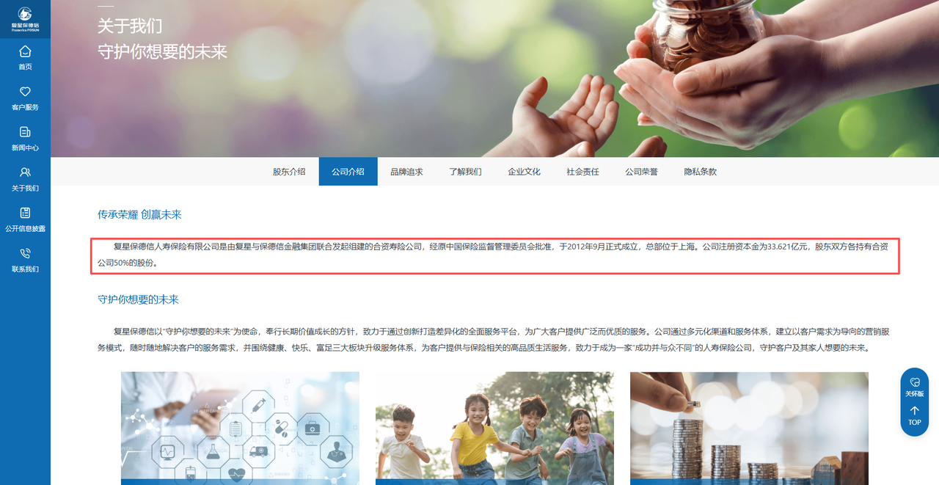Open the 品牌追求 tab
Image resolution: width=939 pixels, height=485 pixels.
coord(406,172)
